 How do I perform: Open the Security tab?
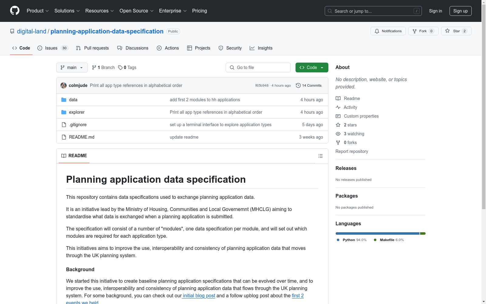pyautogui.click(x=230, y=48)
